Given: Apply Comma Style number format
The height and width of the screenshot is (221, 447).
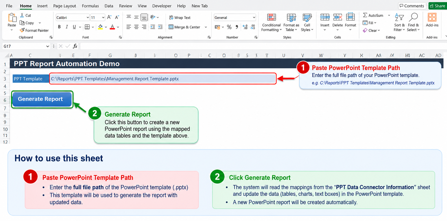Looking at the screenshot, I should point(237,27).
